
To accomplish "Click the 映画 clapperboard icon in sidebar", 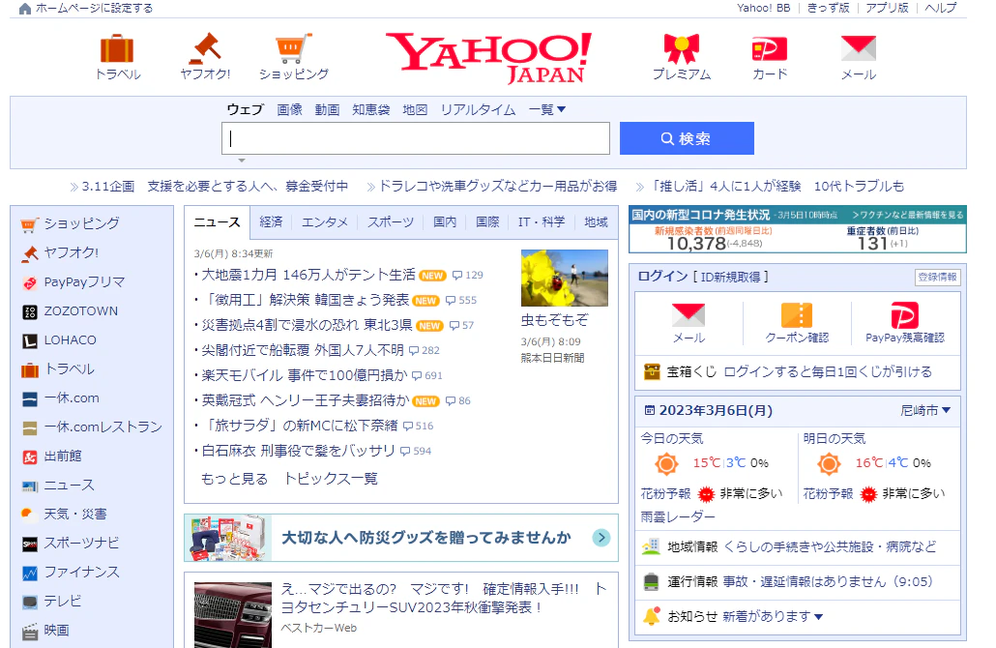I will [x=30, y=632].
